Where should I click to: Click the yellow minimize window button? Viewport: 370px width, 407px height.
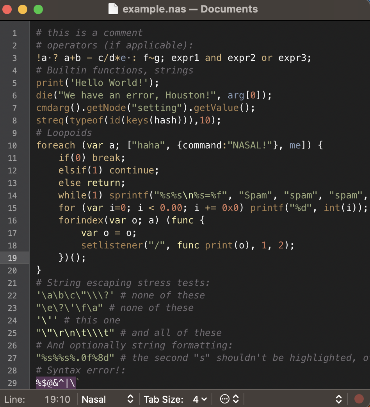tap(23, 10)
